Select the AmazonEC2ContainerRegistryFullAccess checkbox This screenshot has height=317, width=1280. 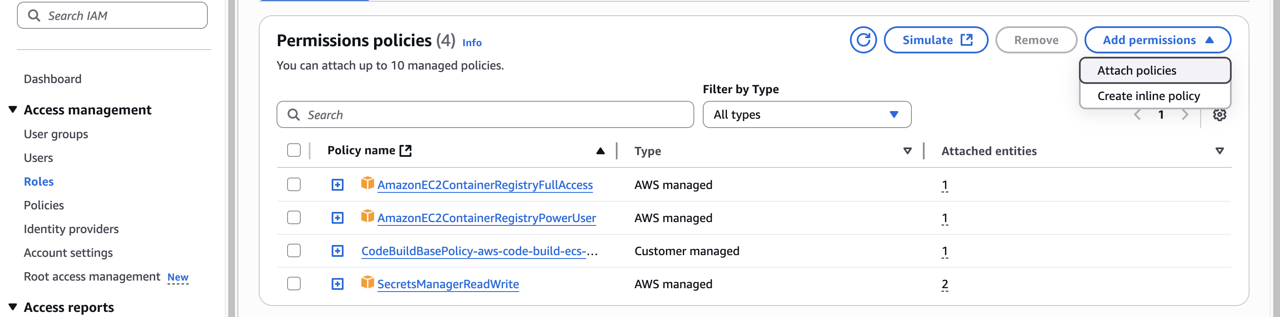pyautogui.click(x=293, y=184)
